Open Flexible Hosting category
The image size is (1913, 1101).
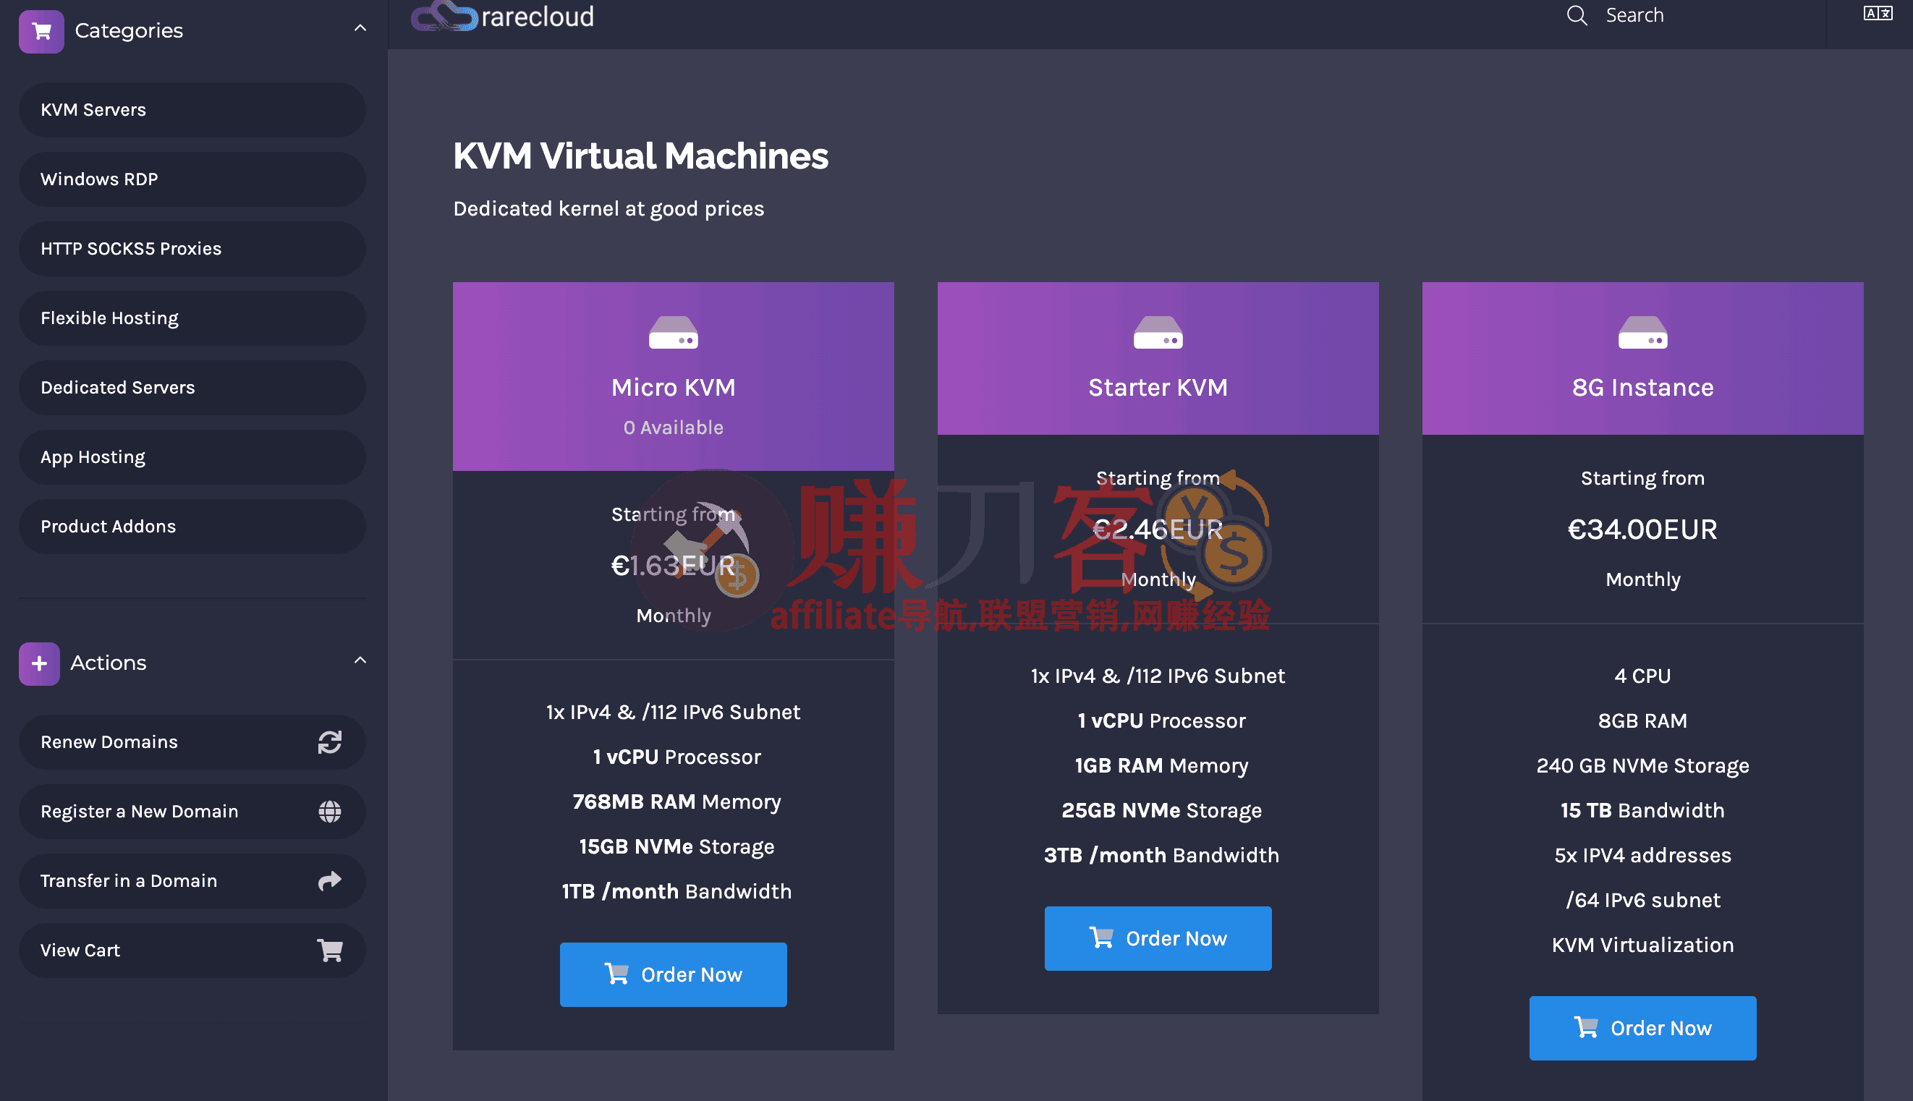192,318
